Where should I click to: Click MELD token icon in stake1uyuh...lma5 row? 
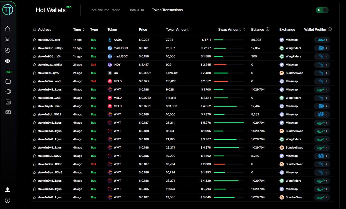[110, 106]
